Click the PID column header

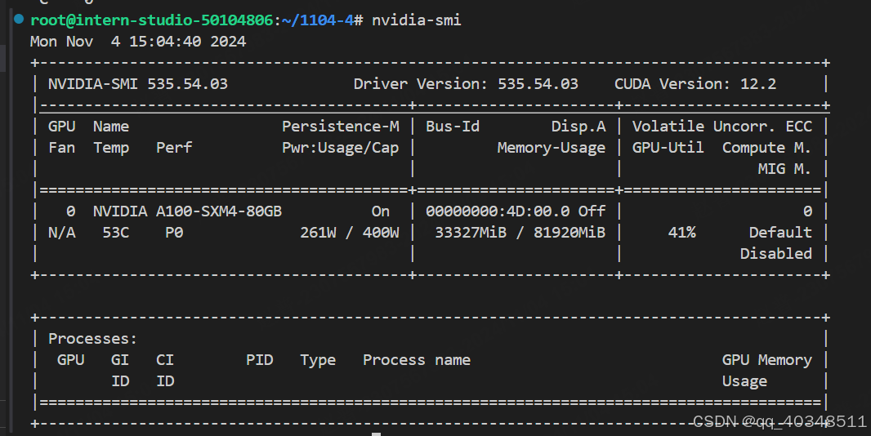[260, 360]
